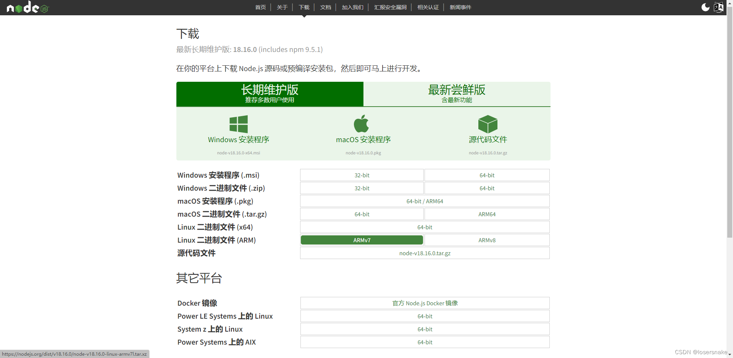Download node-v18.16.0.tar.gz from source row
This screenshot has width=733, height=358.
tap(425, 253)
